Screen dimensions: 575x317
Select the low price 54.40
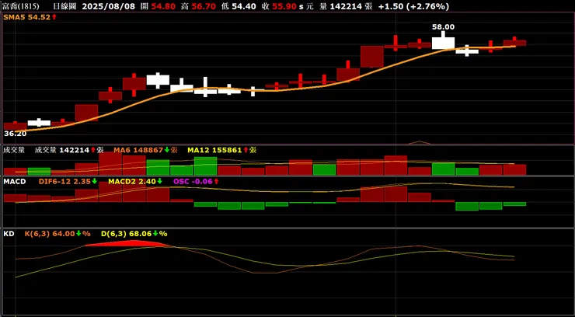244,6
